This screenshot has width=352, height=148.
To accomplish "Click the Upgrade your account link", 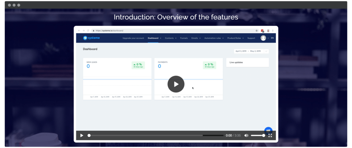I will pos(133,38).
